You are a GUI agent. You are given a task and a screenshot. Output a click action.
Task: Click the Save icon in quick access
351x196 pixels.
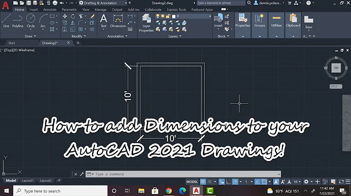click(28, 3)
